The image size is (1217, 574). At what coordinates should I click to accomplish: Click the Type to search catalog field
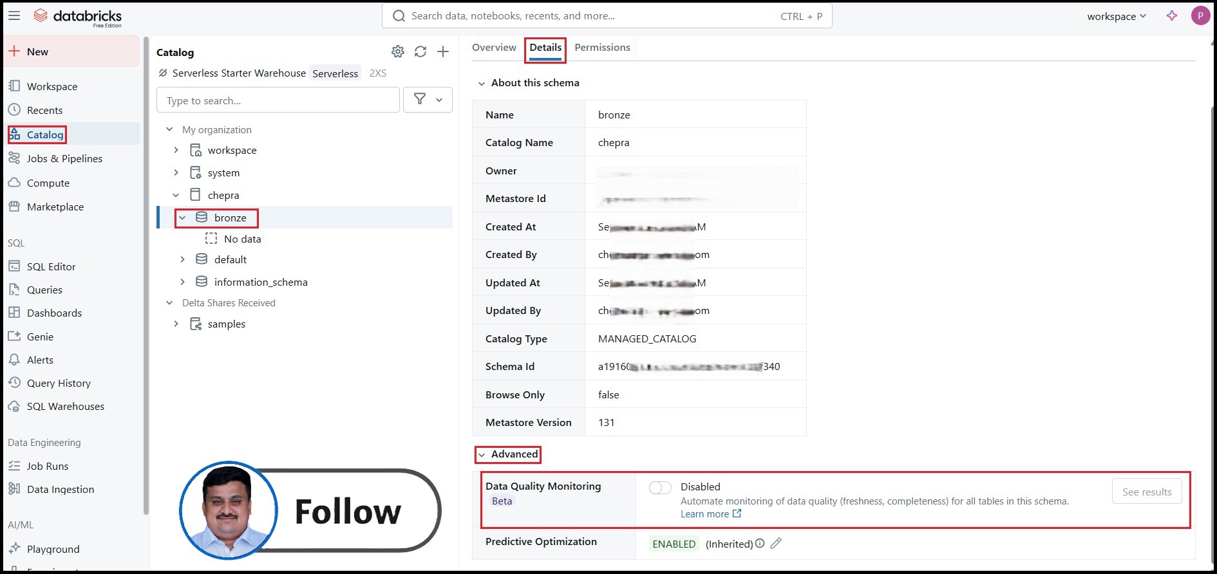[278, 100]
